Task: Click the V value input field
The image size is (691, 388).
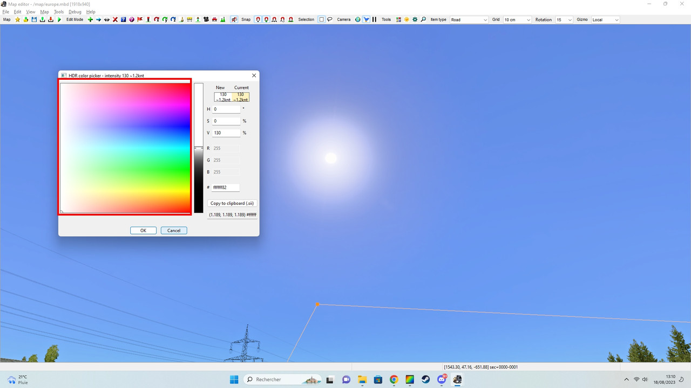Action: tap(226, 133)
